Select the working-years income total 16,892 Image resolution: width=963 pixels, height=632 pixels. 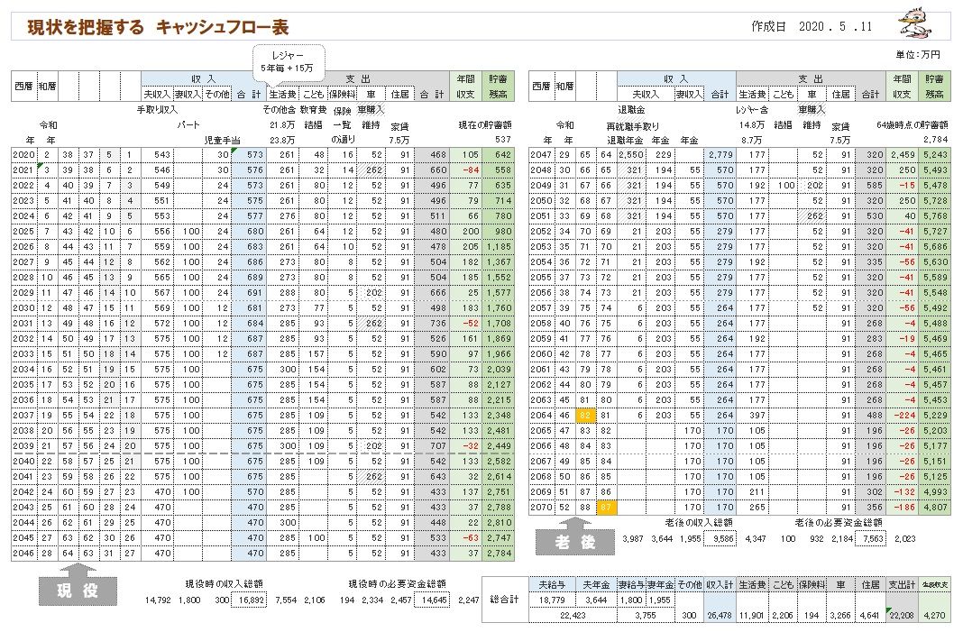coord(250,600)
